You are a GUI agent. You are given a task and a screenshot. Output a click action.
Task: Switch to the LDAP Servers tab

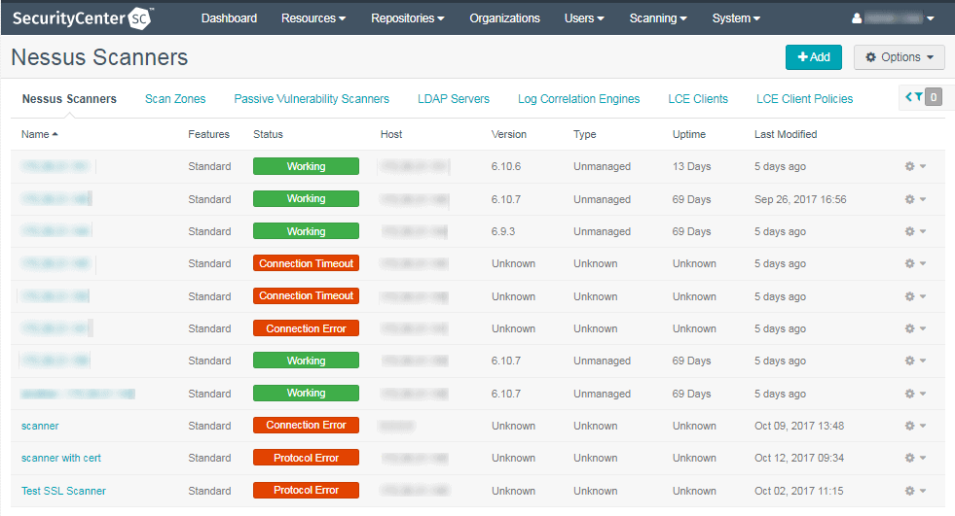pyautogui.click(x=453, y=99)
